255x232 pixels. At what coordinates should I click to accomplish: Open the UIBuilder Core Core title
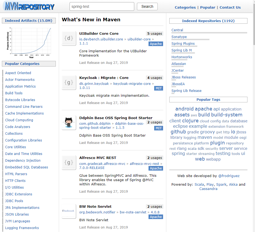click(x=99, y=33)
